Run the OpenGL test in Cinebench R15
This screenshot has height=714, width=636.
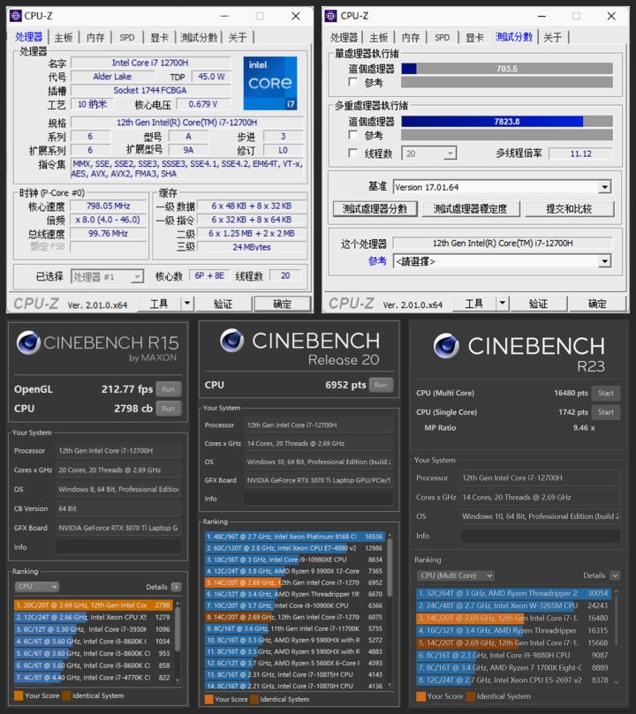coord(168,389)
